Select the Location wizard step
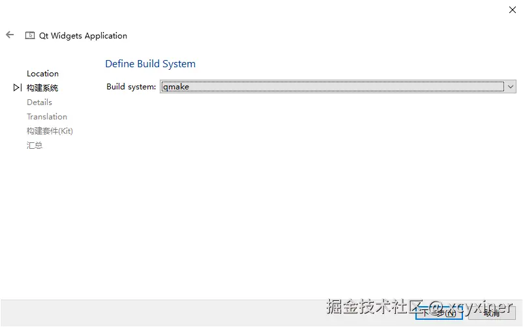The width and height of the screenshot is (523, 327). tap(42, 73)
